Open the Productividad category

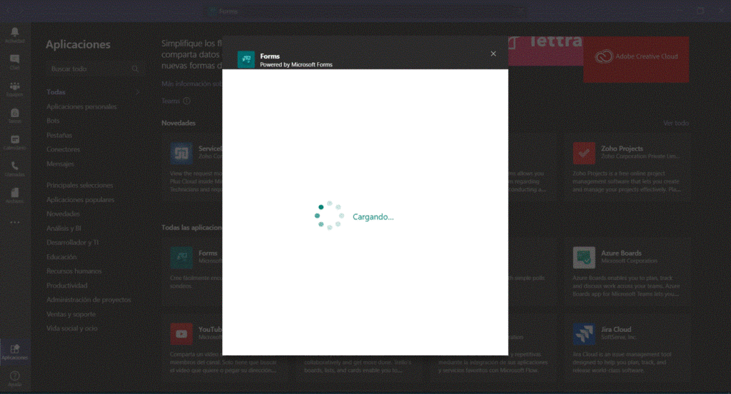pyautogui.click(x=66, y=286)
